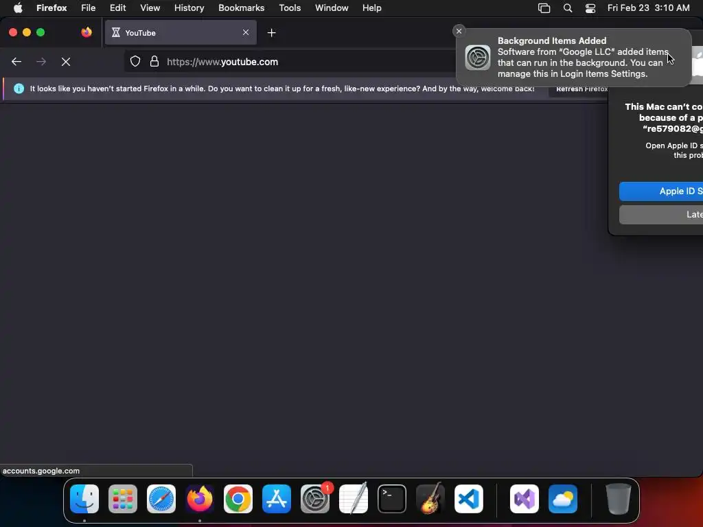Open Visual Studio Code from the Dock
Screen dimensions: 703x527
(x=469, y=499)
